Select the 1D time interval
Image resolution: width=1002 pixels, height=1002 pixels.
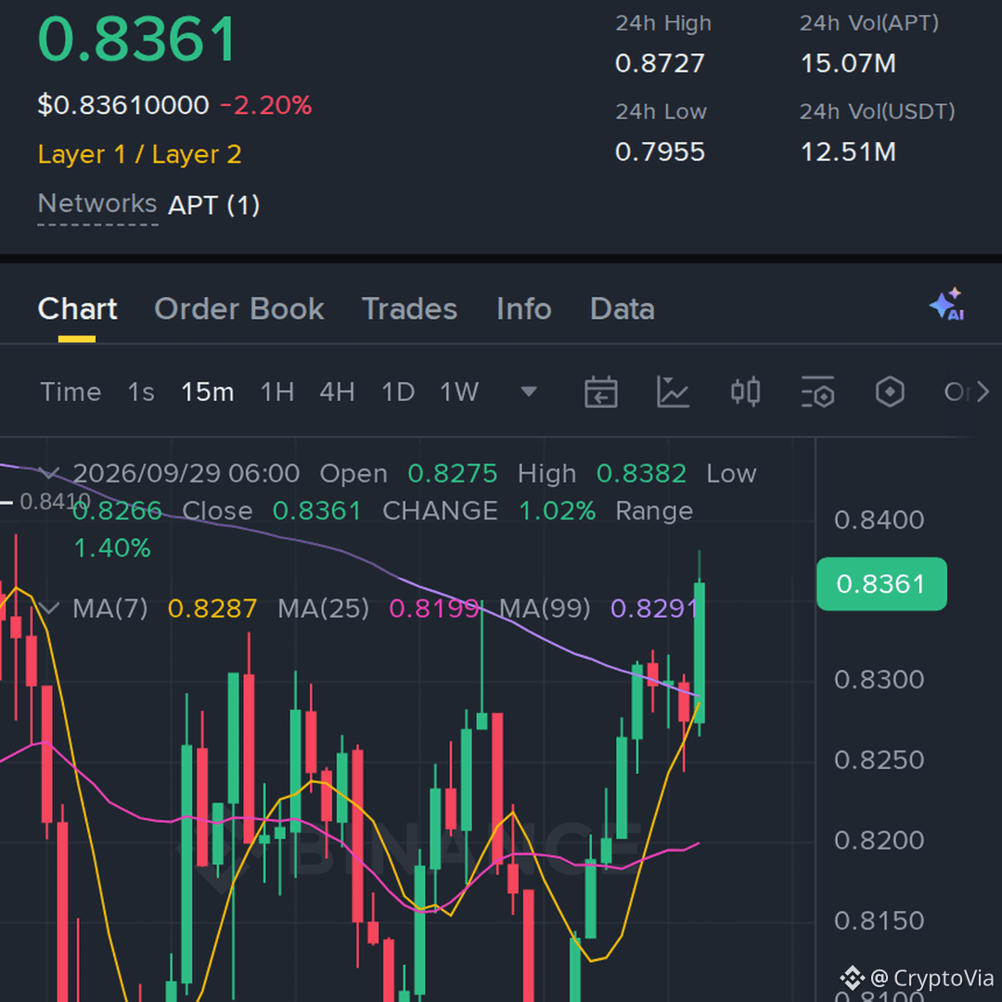tap(398, 392)
